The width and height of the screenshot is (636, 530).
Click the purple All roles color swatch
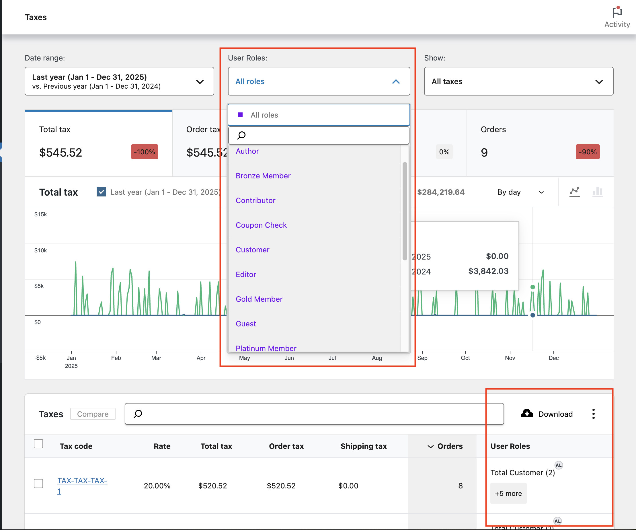click(x=240, y=115)
